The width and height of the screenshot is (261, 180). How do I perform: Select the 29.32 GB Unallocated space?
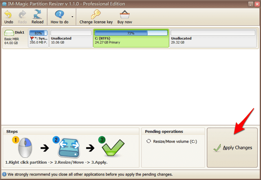pyautogui.click(x=213, y=38)
